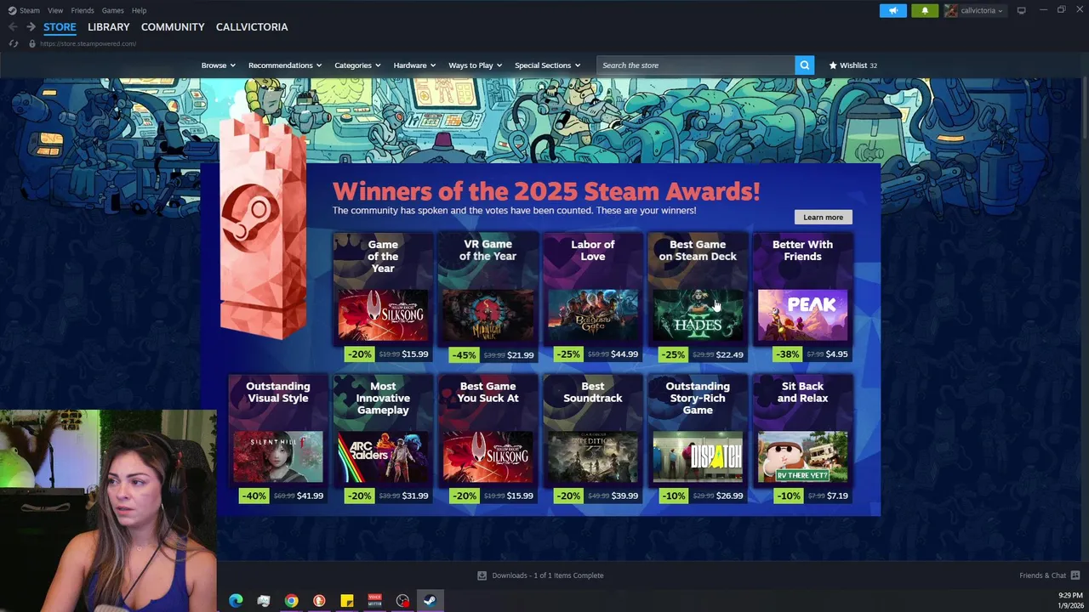This screenshot has width=1089, height=612.
Task: Click the store URL address text
Action: 88,43
